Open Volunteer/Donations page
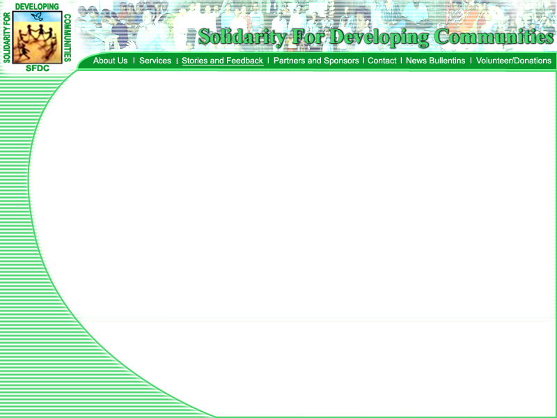 (514, 61)
